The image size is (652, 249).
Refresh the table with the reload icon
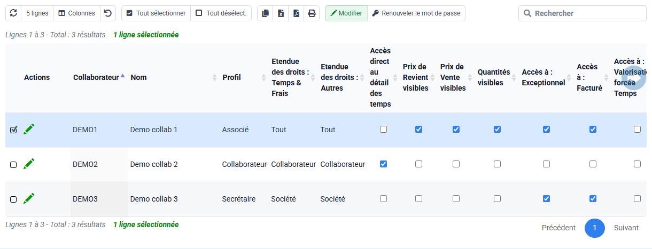click(13, 13)
